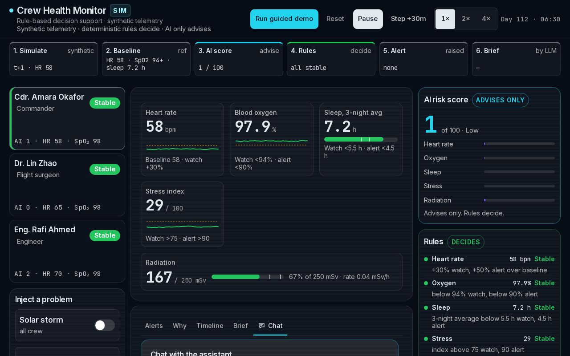
Task: Switch to the Brief tab
Action: 240,326
